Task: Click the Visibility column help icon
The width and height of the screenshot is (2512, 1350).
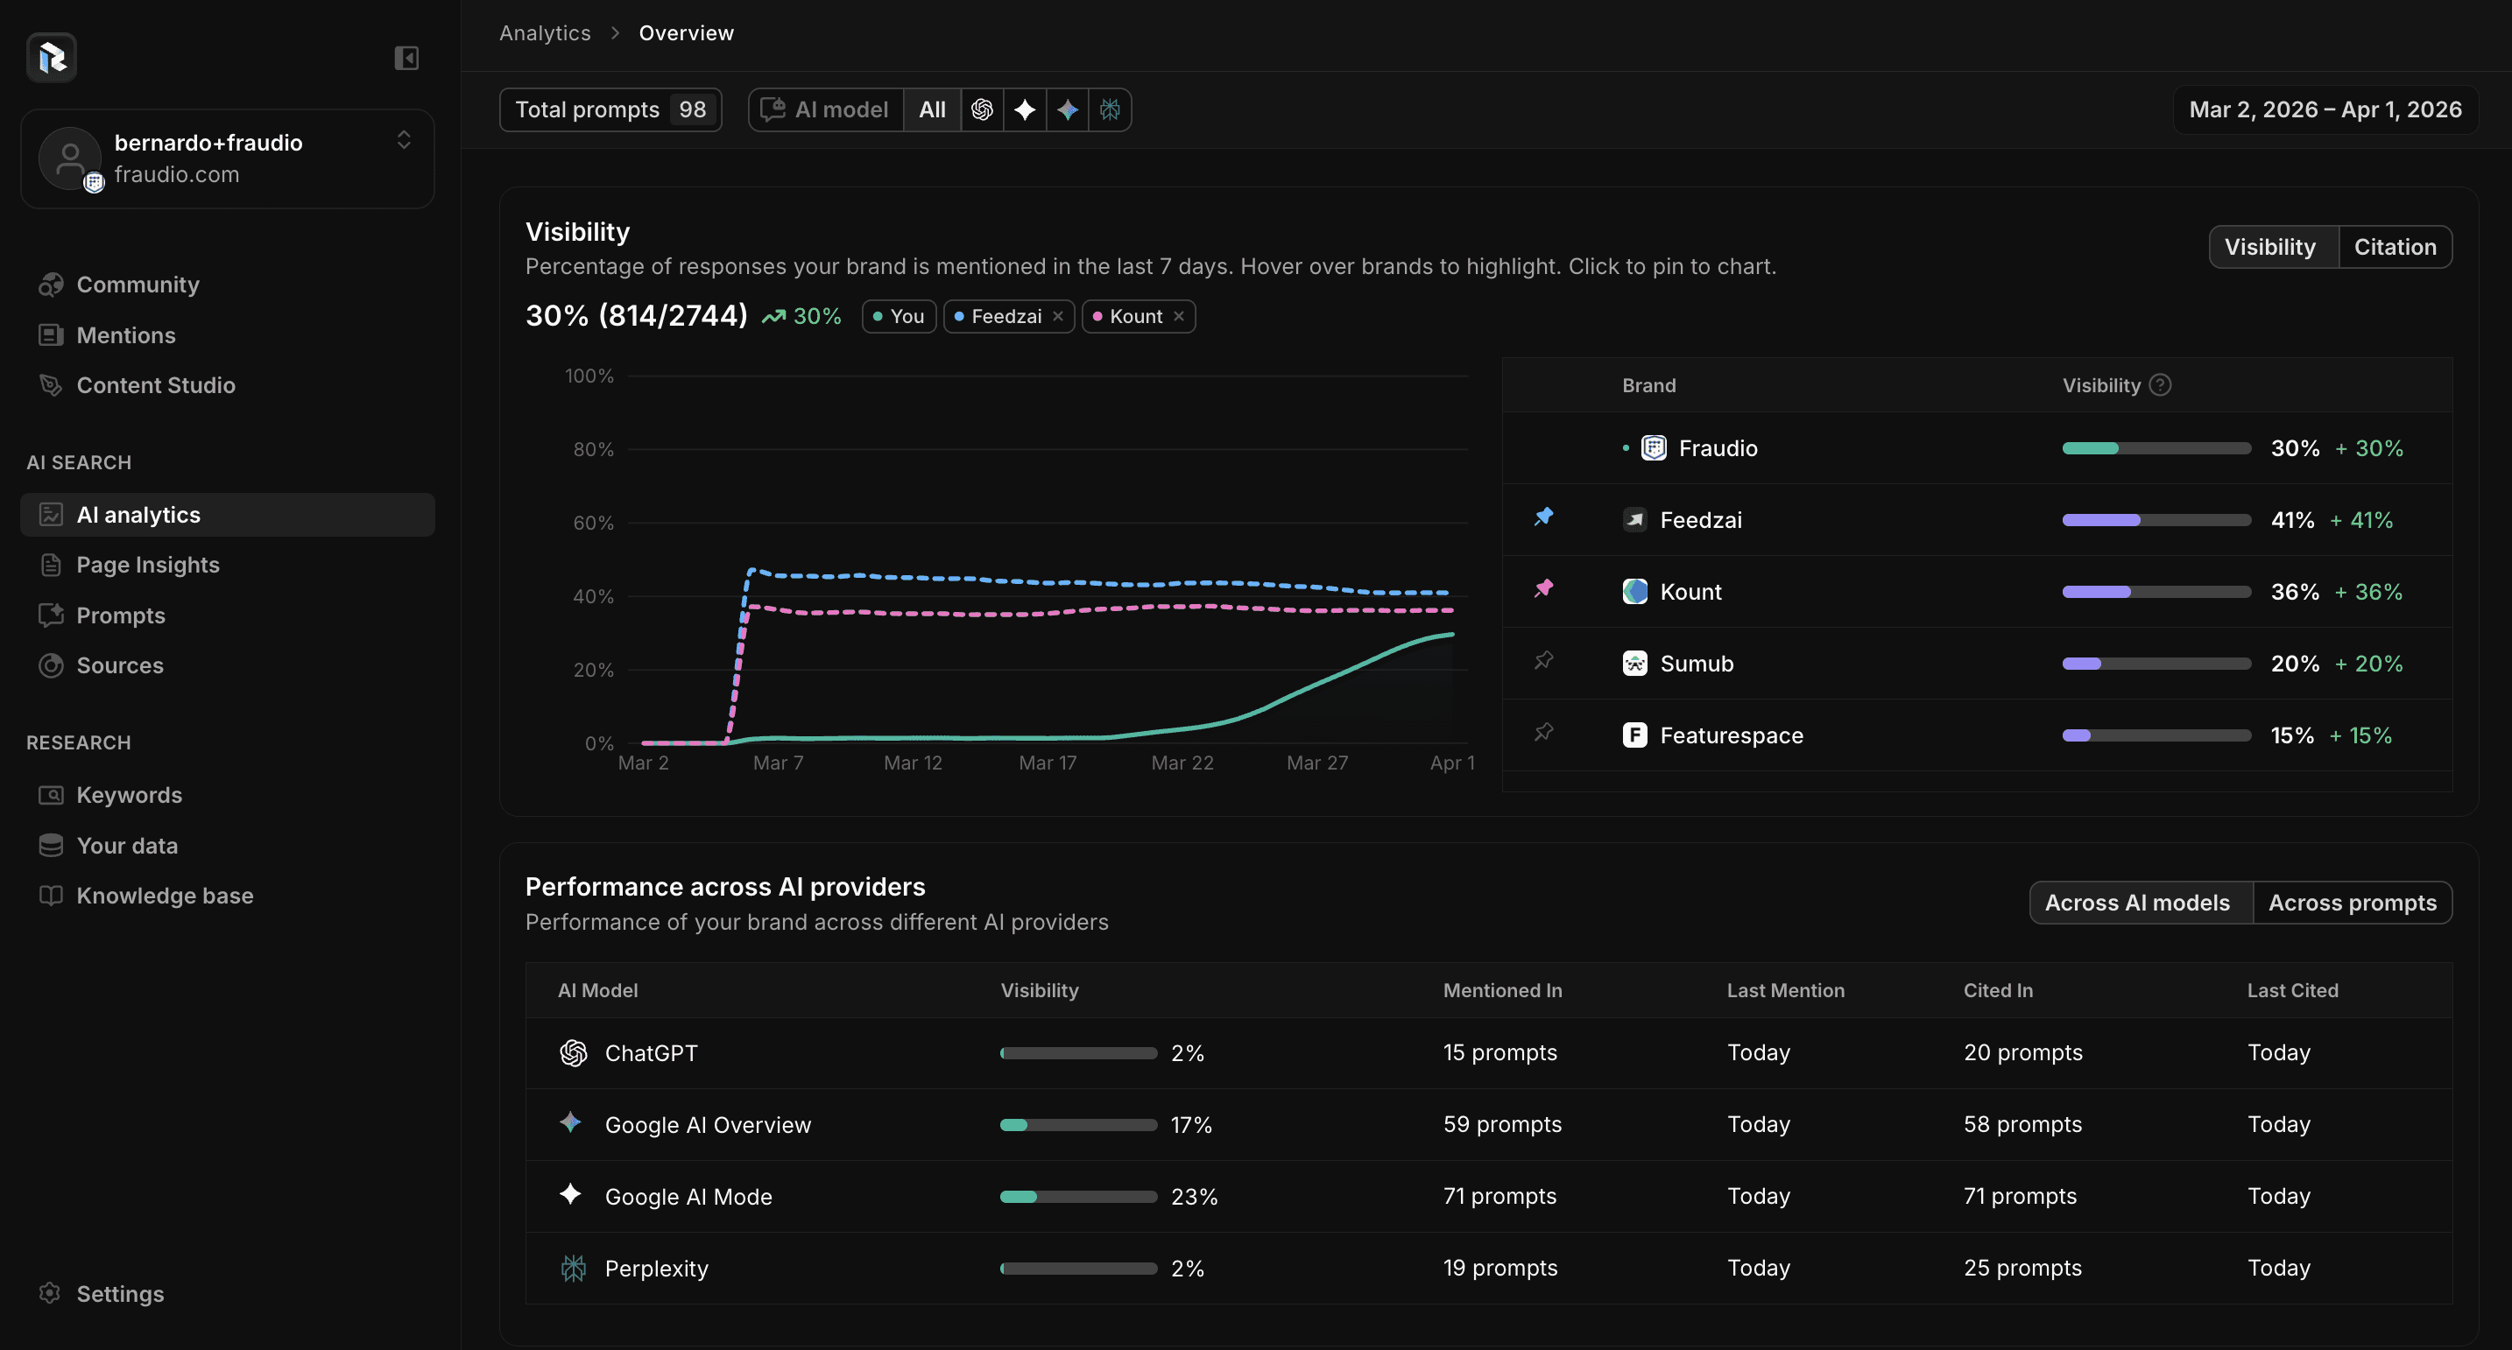Action: 2160,385
